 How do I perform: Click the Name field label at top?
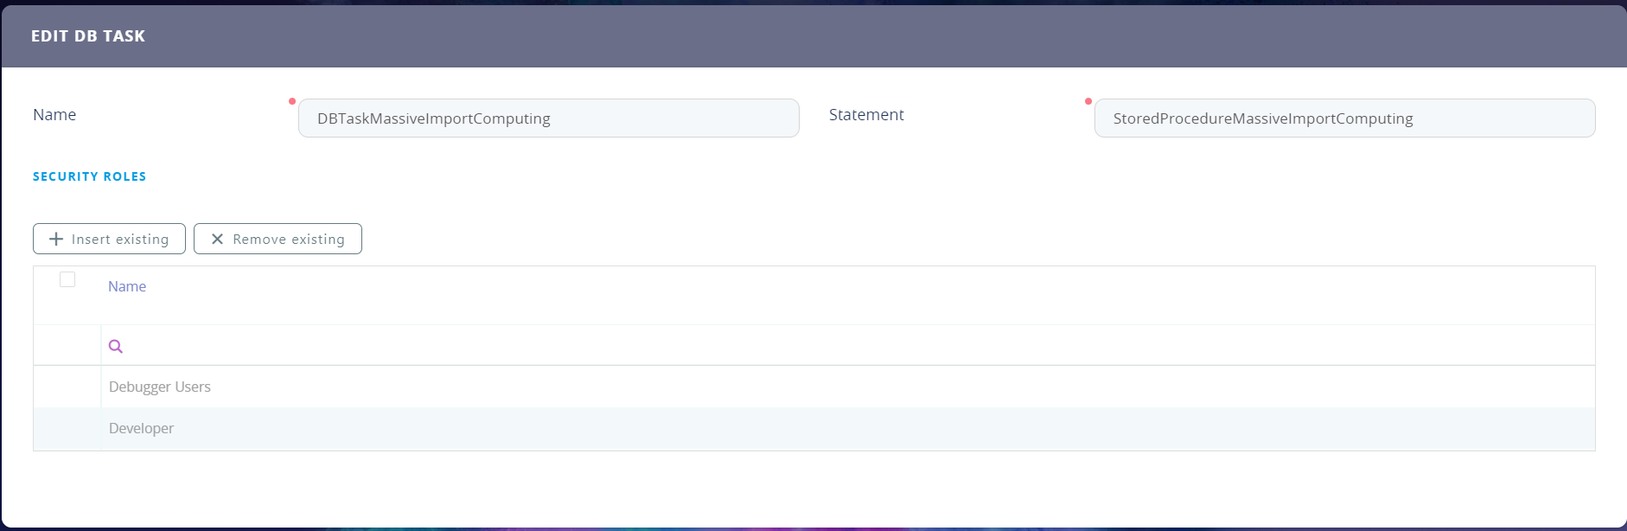pos(54,115)
